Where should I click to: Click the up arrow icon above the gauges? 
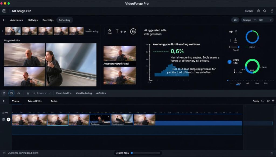tap(236, 32)
